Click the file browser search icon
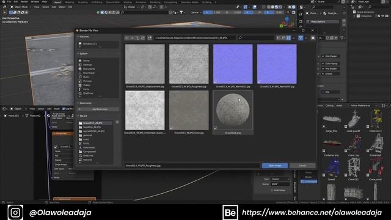 point(240,38)
